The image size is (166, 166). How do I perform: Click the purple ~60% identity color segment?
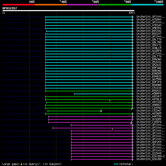pyautogui.click(x=83, y=5)
